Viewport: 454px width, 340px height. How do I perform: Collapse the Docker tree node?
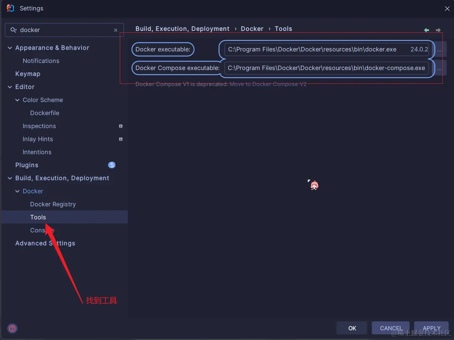pos(17,191)
